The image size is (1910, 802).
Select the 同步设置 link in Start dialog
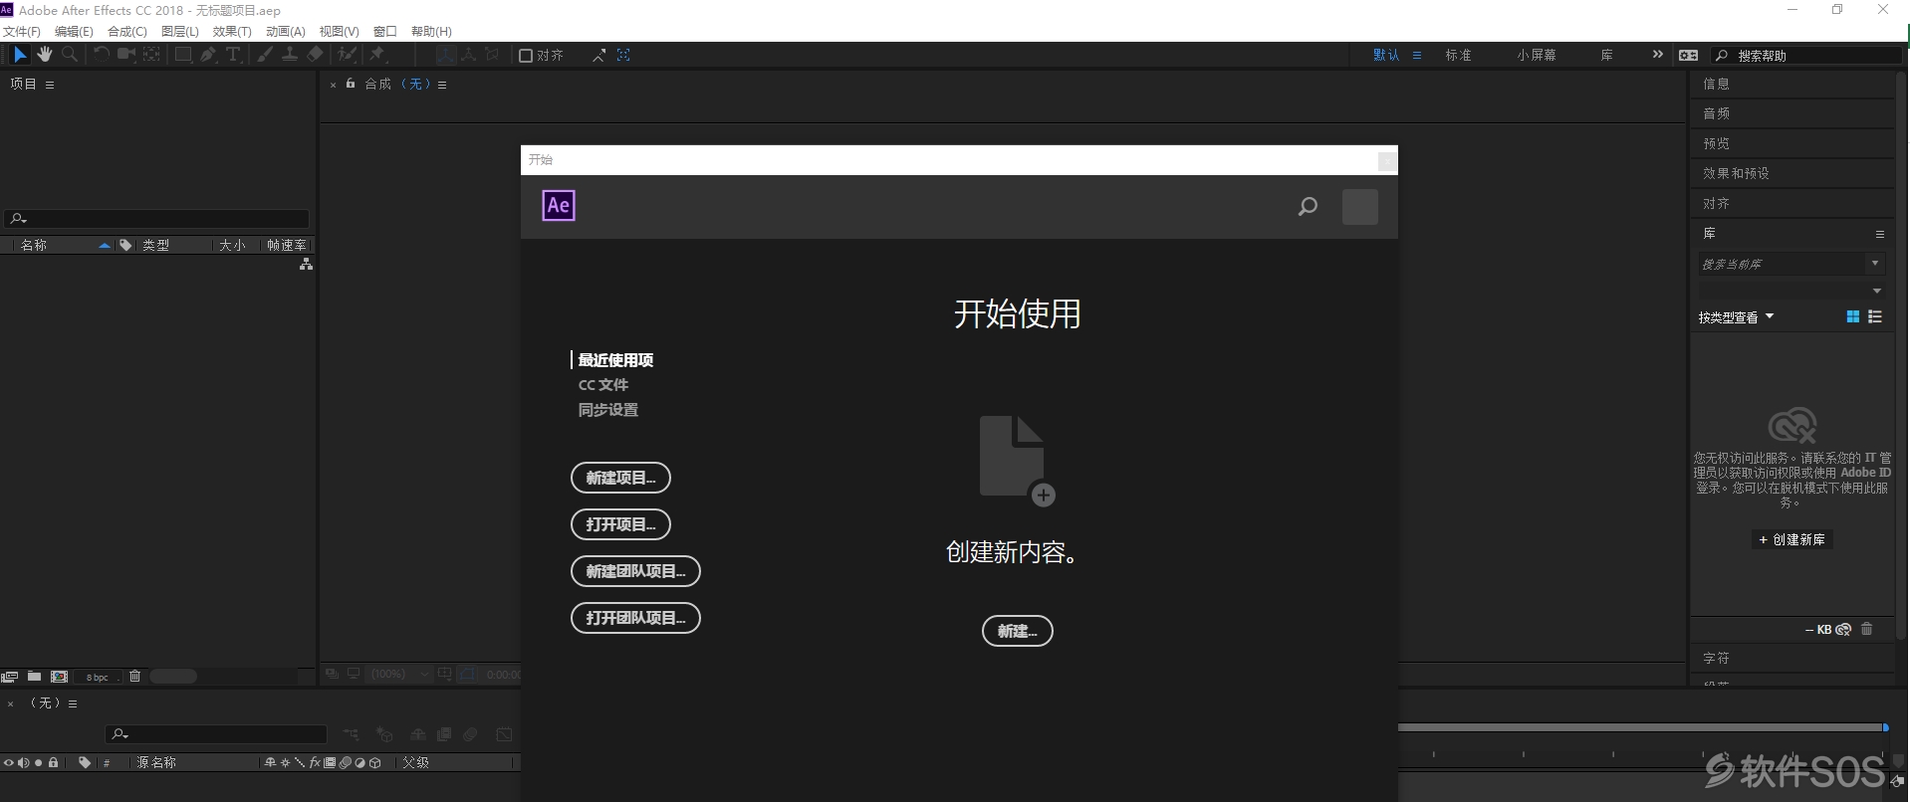tap(607, 410)
